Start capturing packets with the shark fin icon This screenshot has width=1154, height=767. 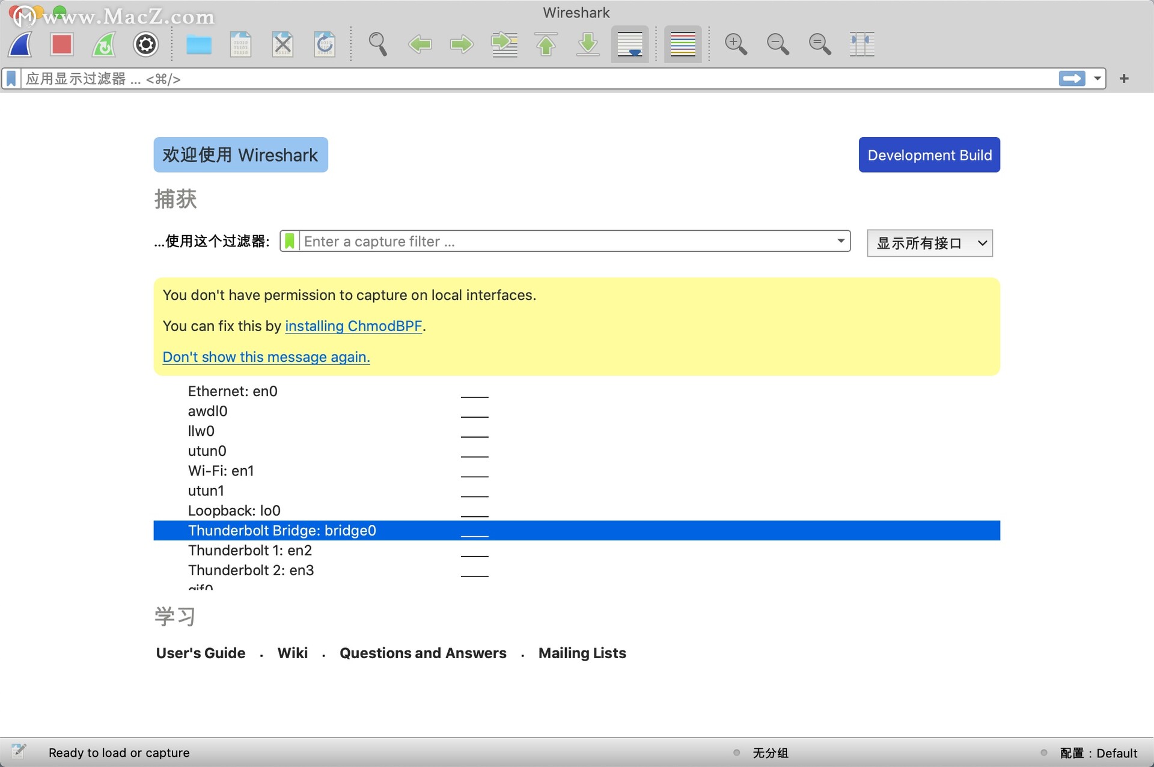click(x=21, y=44)
